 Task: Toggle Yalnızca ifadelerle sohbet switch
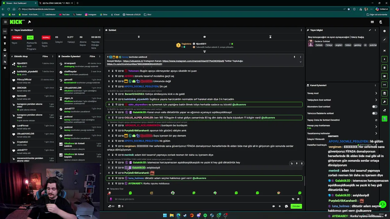click(374, 113)
